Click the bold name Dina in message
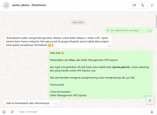The height and width of the screenshot is (115, 157). coord(72,60)
